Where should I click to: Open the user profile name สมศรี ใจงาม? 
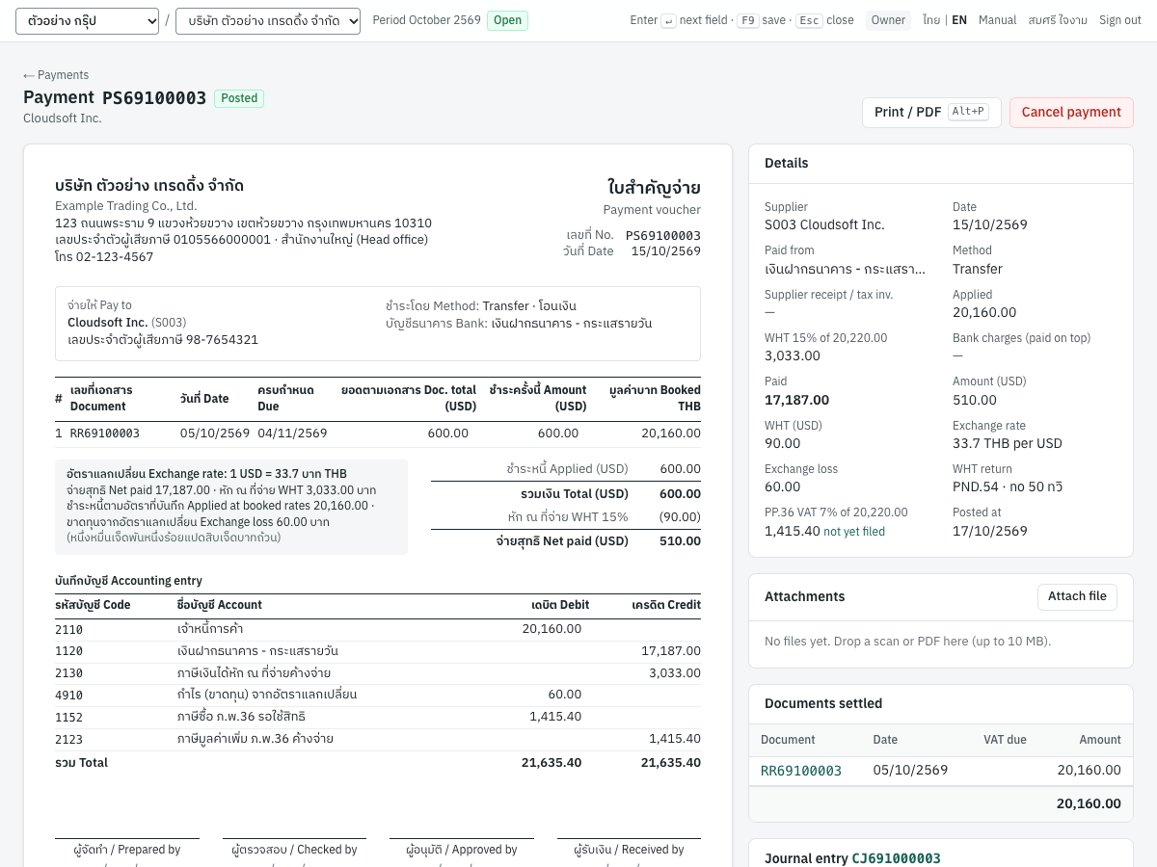click(x=1058, y=20)
